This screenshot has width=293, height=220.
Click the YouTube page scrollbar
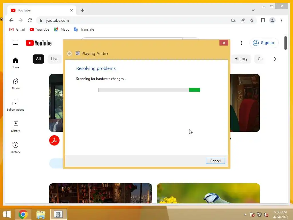tap(285, 43)
